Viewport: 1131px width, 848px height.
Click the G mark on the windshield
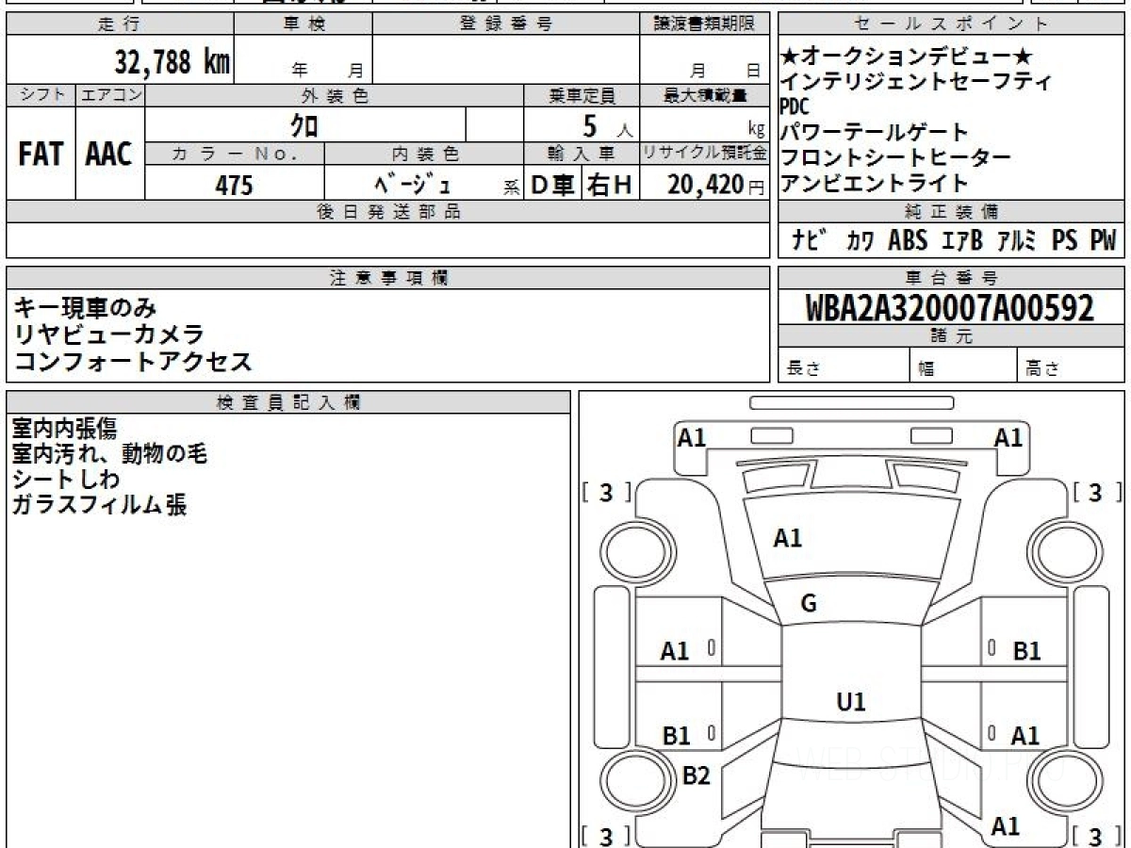tap(809, 604)
